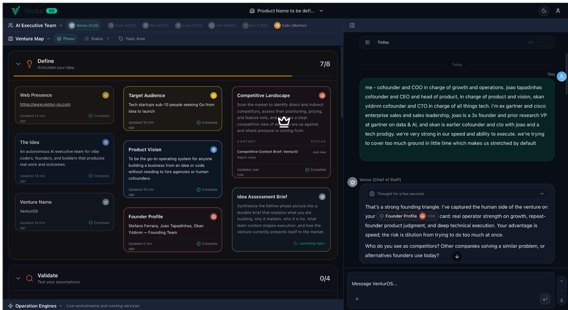Click the chat outline list icon beside Today

coord(367,43)
